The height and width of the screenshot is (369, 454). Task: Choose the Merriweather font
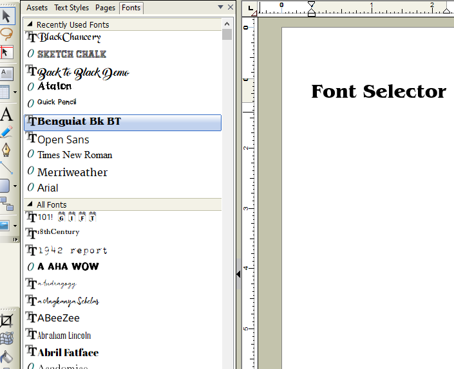pos(72,172)
